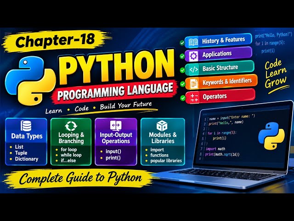This screenshot has height=221, width=294.
Task: Click the green checkmark next to History & Features
Action: (182, 43)
